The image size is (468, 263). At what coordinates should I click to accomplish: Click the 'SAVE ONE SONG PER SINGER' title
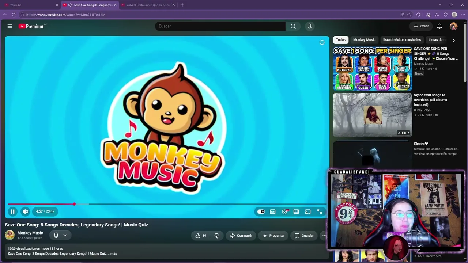[436, 54]
